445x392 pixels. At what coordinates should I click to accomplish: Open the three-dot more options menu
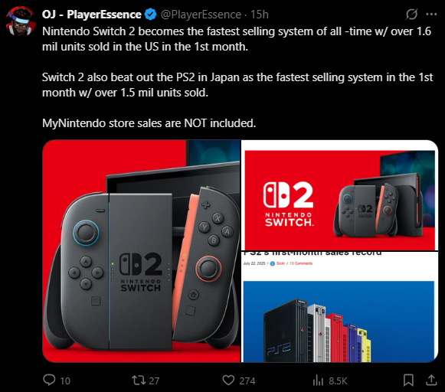431,15
